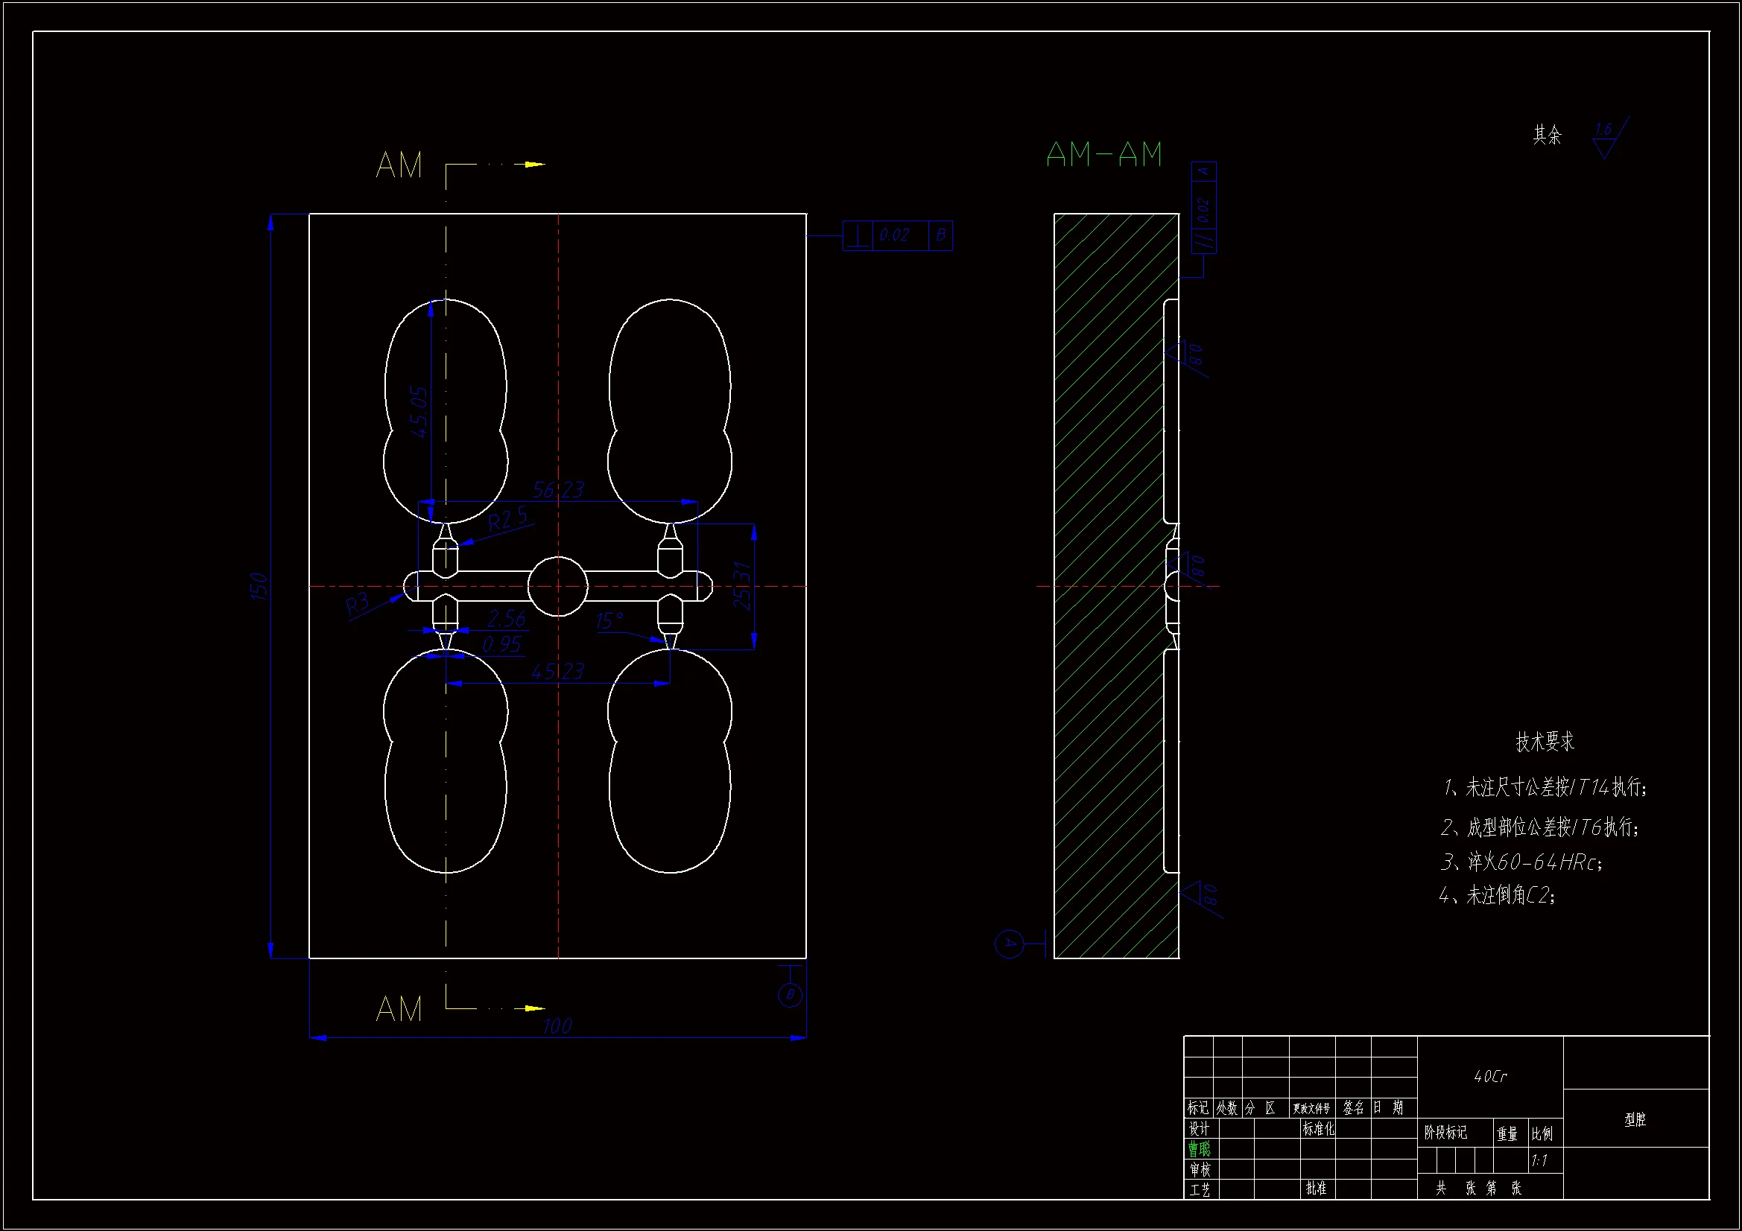Select the 45.23 dimension text
The width and height of the screenshot is (1742, 1231).
coord(557,671)
